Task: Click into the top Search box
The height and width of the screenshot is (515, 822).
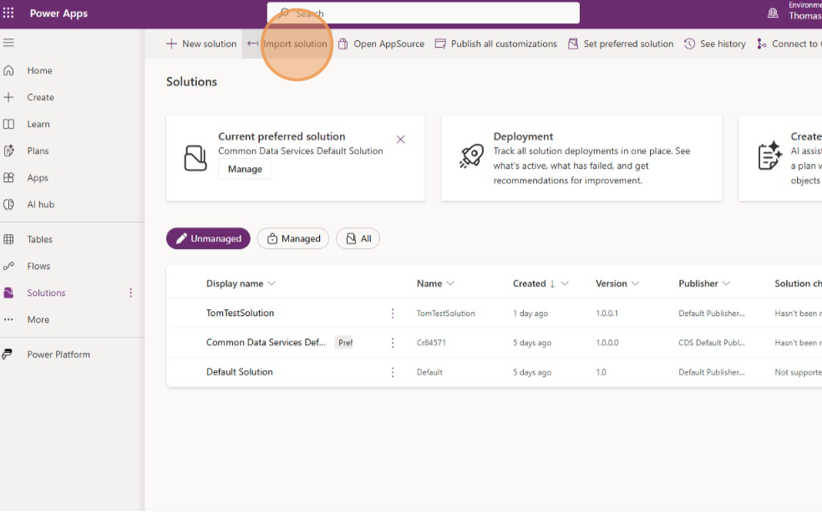Action: coord(423,13)
